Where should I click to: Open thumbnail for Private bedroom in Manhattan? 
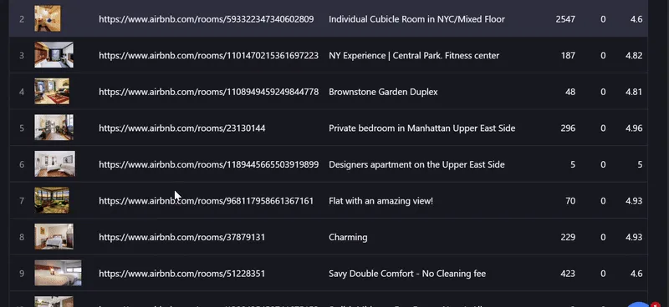(54, 128)
